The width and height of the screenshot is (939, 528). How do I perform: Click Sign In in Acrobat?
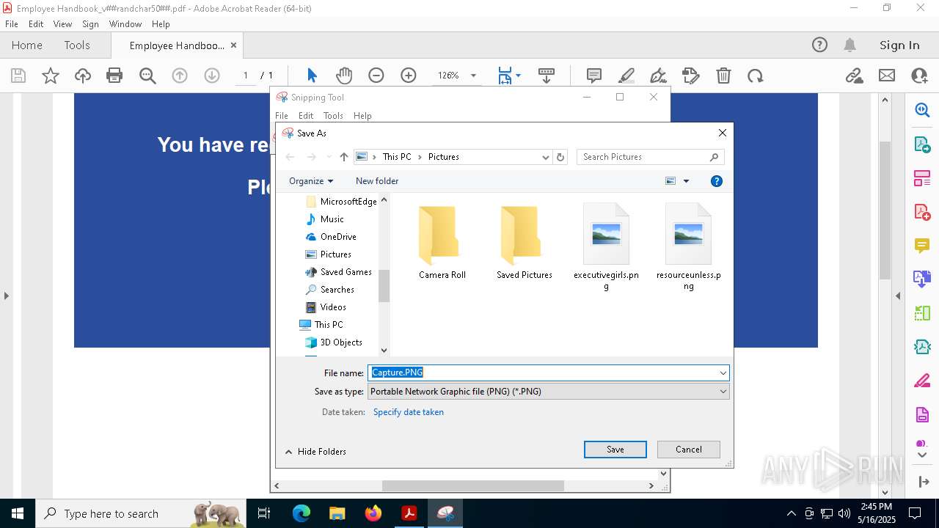(x=899, y=45)
